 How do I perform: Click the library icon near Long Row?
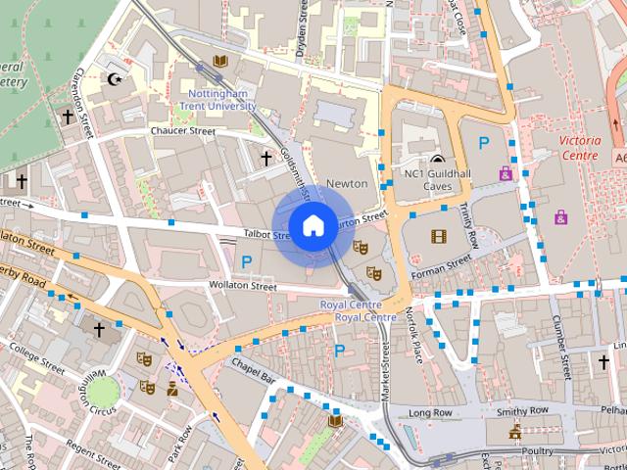(335, 420)
